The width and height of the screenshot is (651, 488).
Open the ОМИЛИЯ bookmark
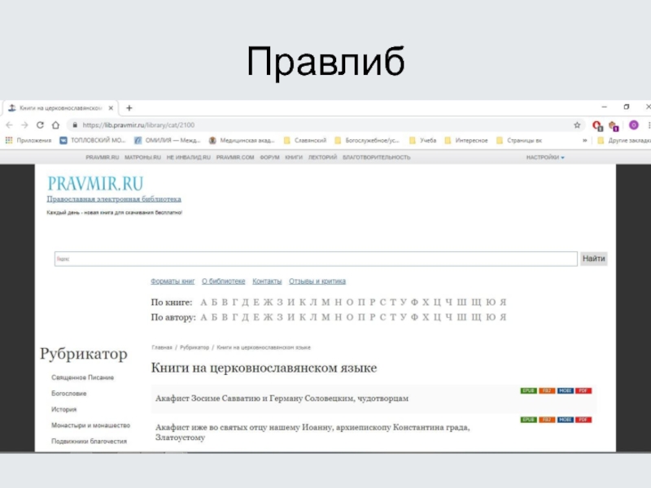[x=168, y=141]
